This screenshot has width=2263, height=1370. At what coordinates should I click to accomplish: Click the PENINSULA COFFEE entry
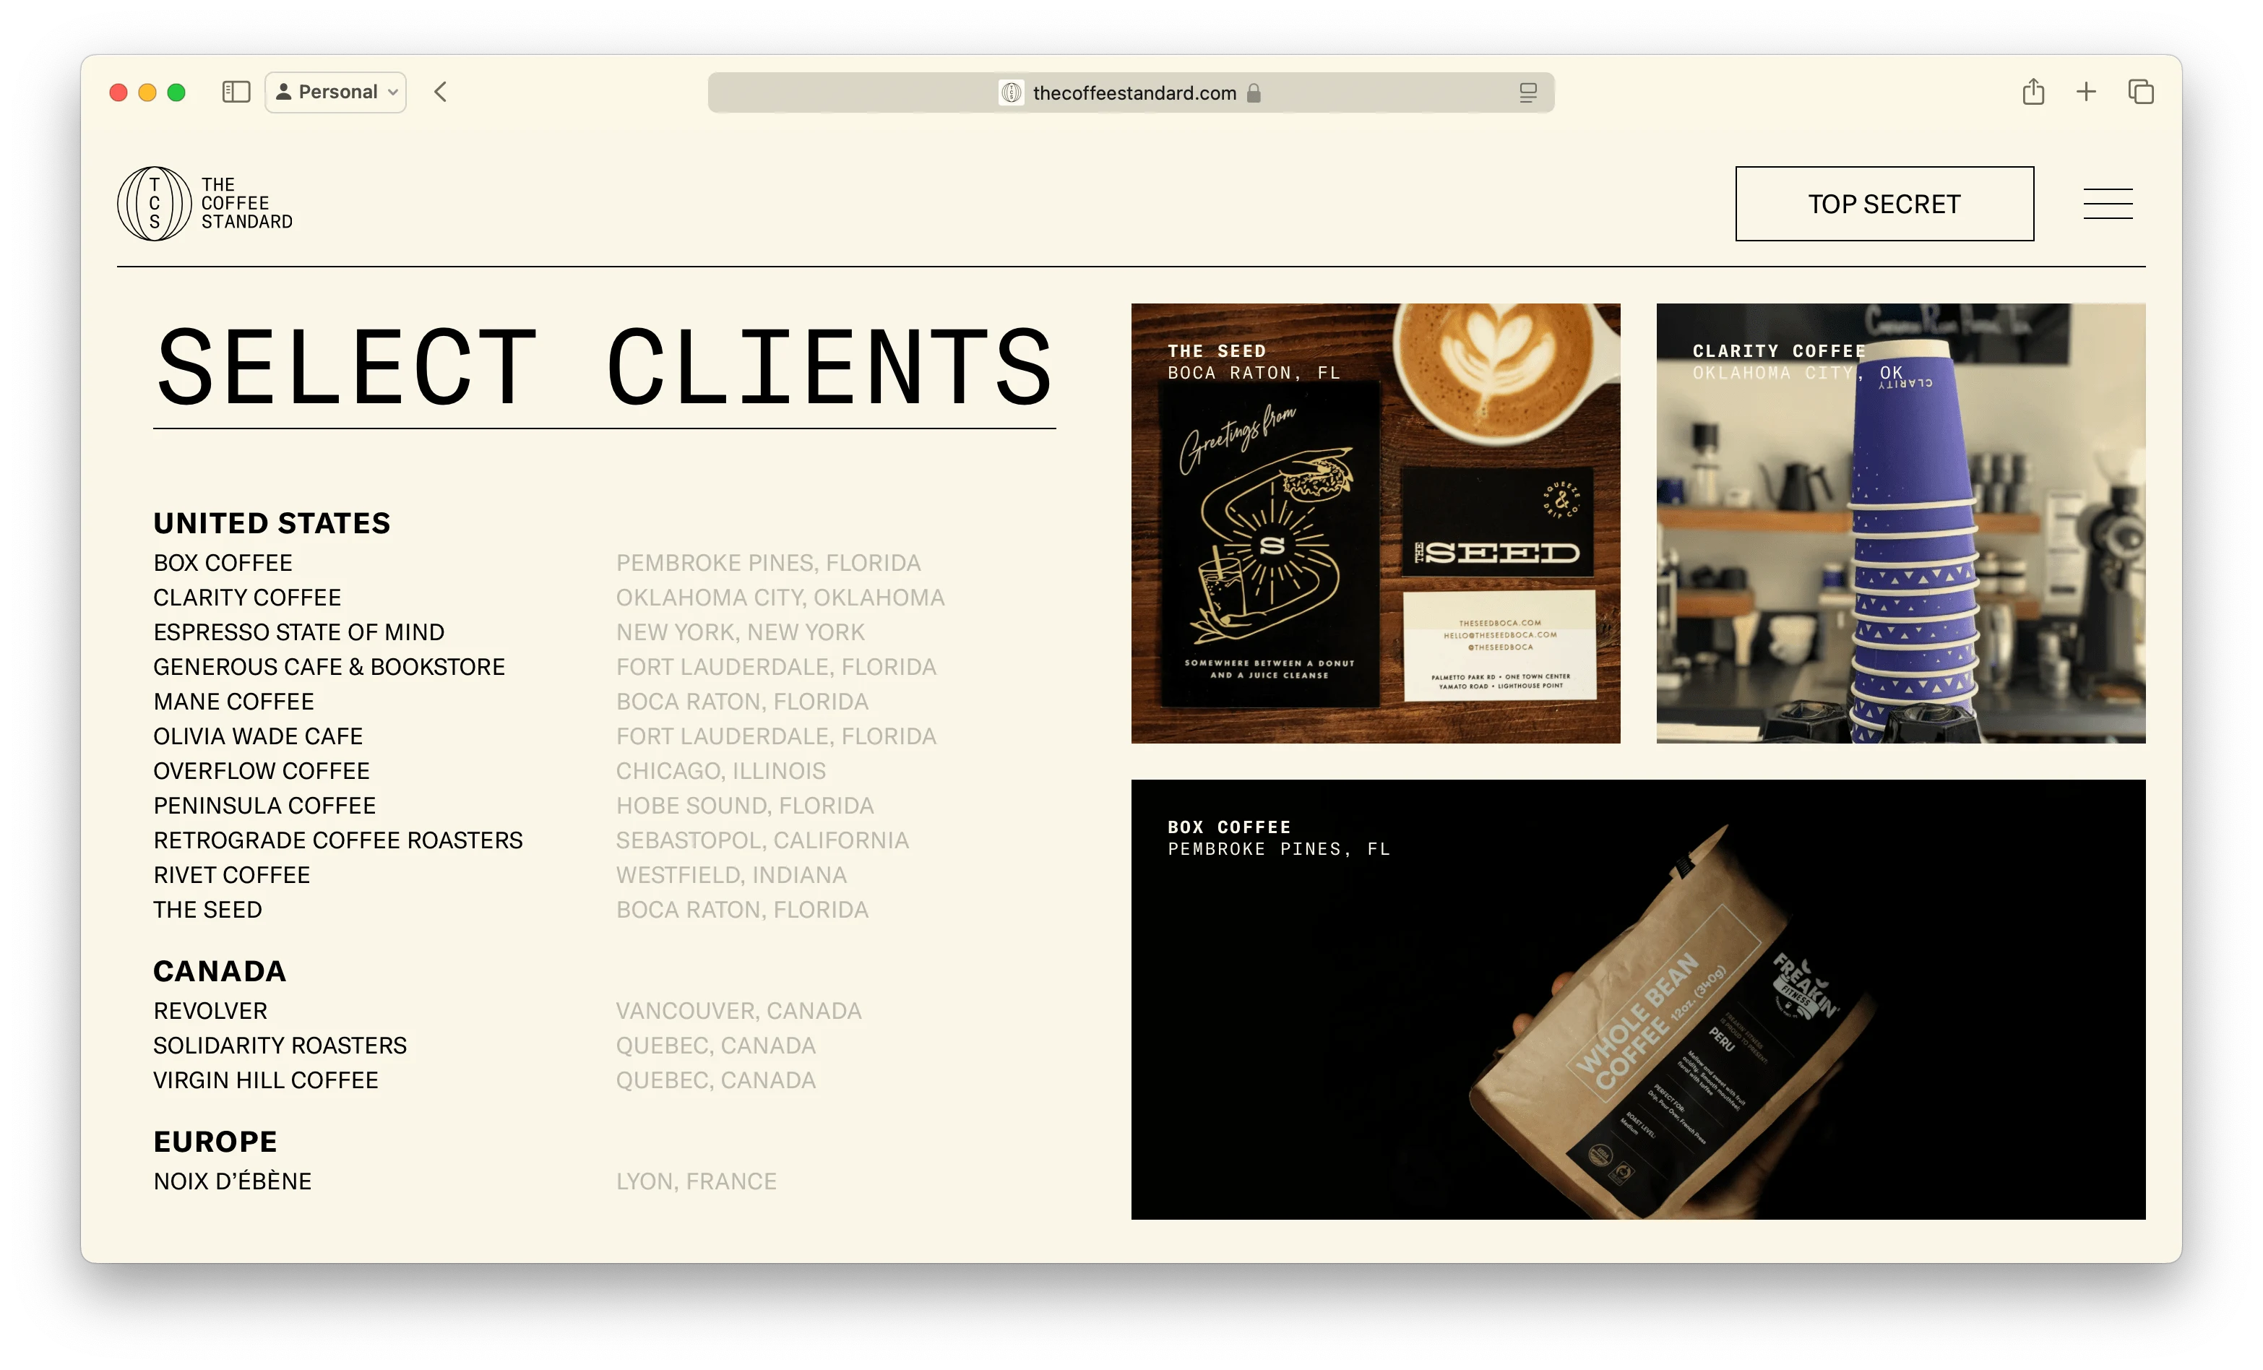coord(264,806)
